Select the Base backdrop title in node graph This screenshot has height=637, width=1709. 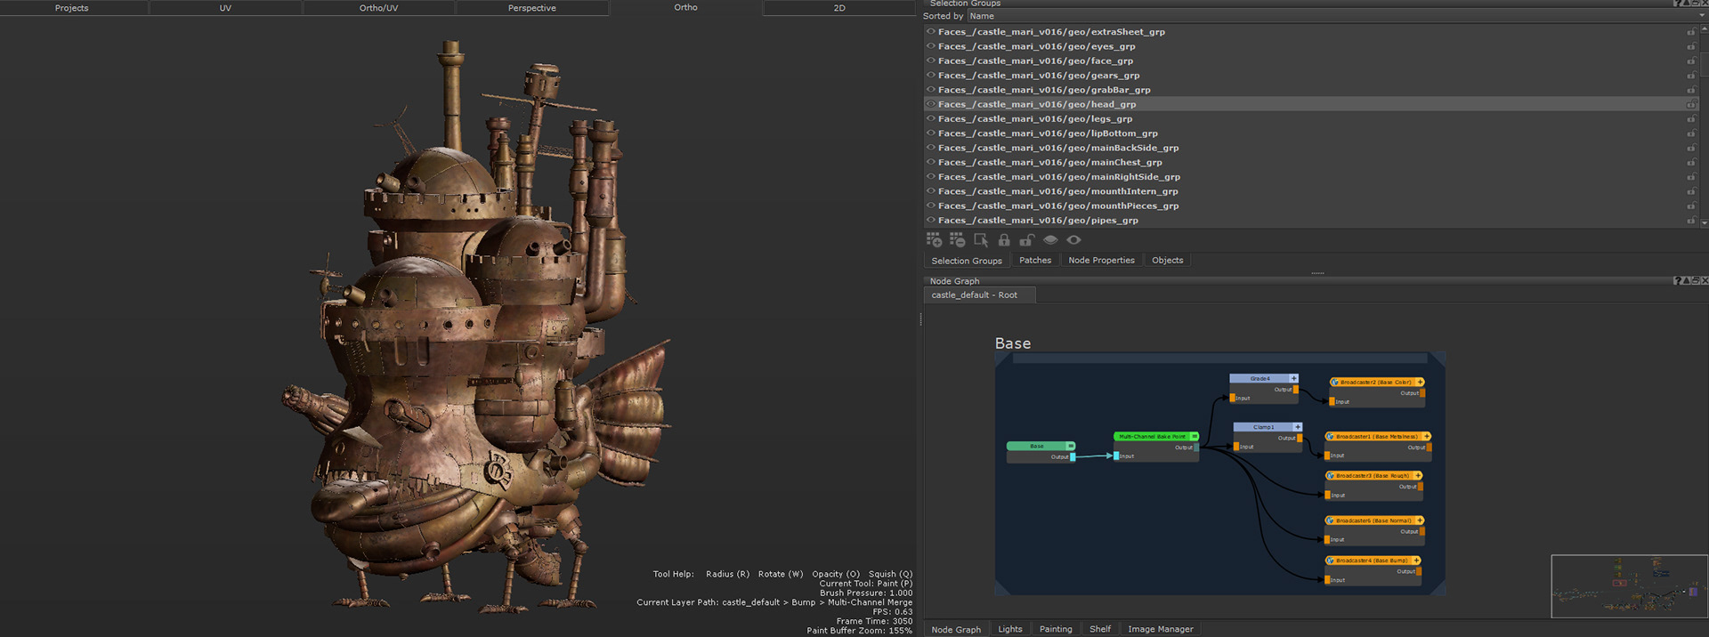pos(1013,343)
